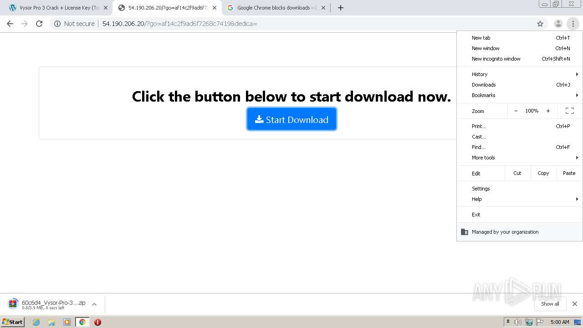Click Managed by your organization

pyautogui.click(x=520, y=232)
